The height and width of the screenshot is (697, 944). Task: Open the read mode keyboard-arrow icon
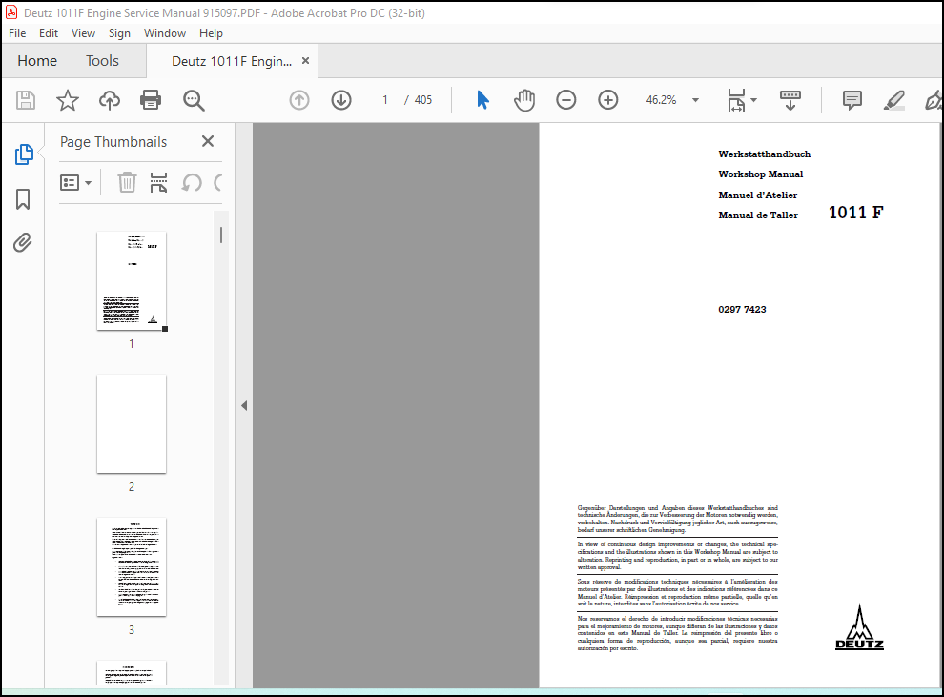point(790,100)
